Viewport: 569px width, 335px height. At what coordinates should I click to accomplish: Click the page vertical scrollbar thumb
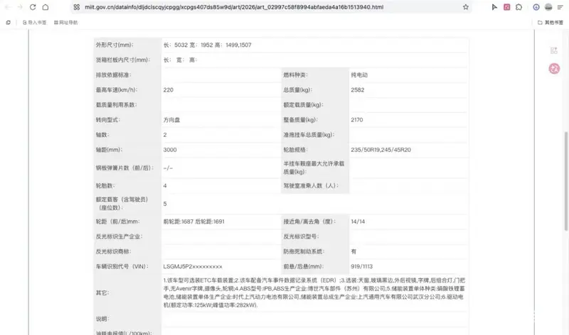[x=566, y=181]
